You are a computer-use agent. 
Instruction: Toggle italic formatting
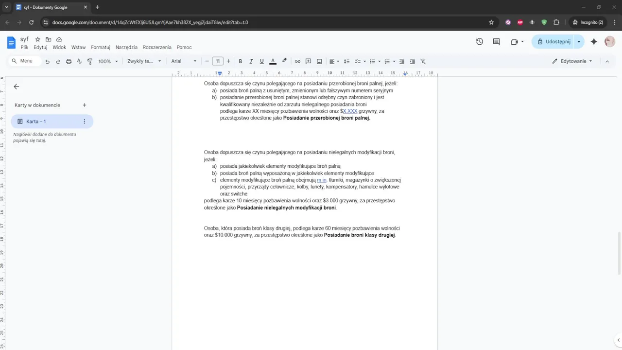(251, 61)
